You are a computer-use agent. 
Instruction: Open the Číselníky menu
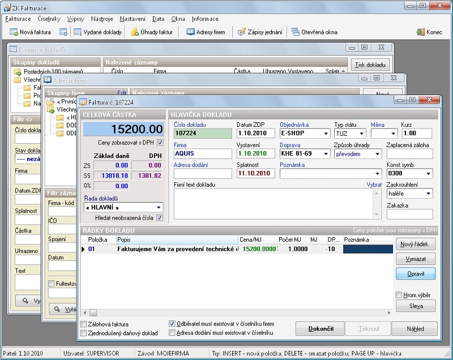click(x=49, y=19)
